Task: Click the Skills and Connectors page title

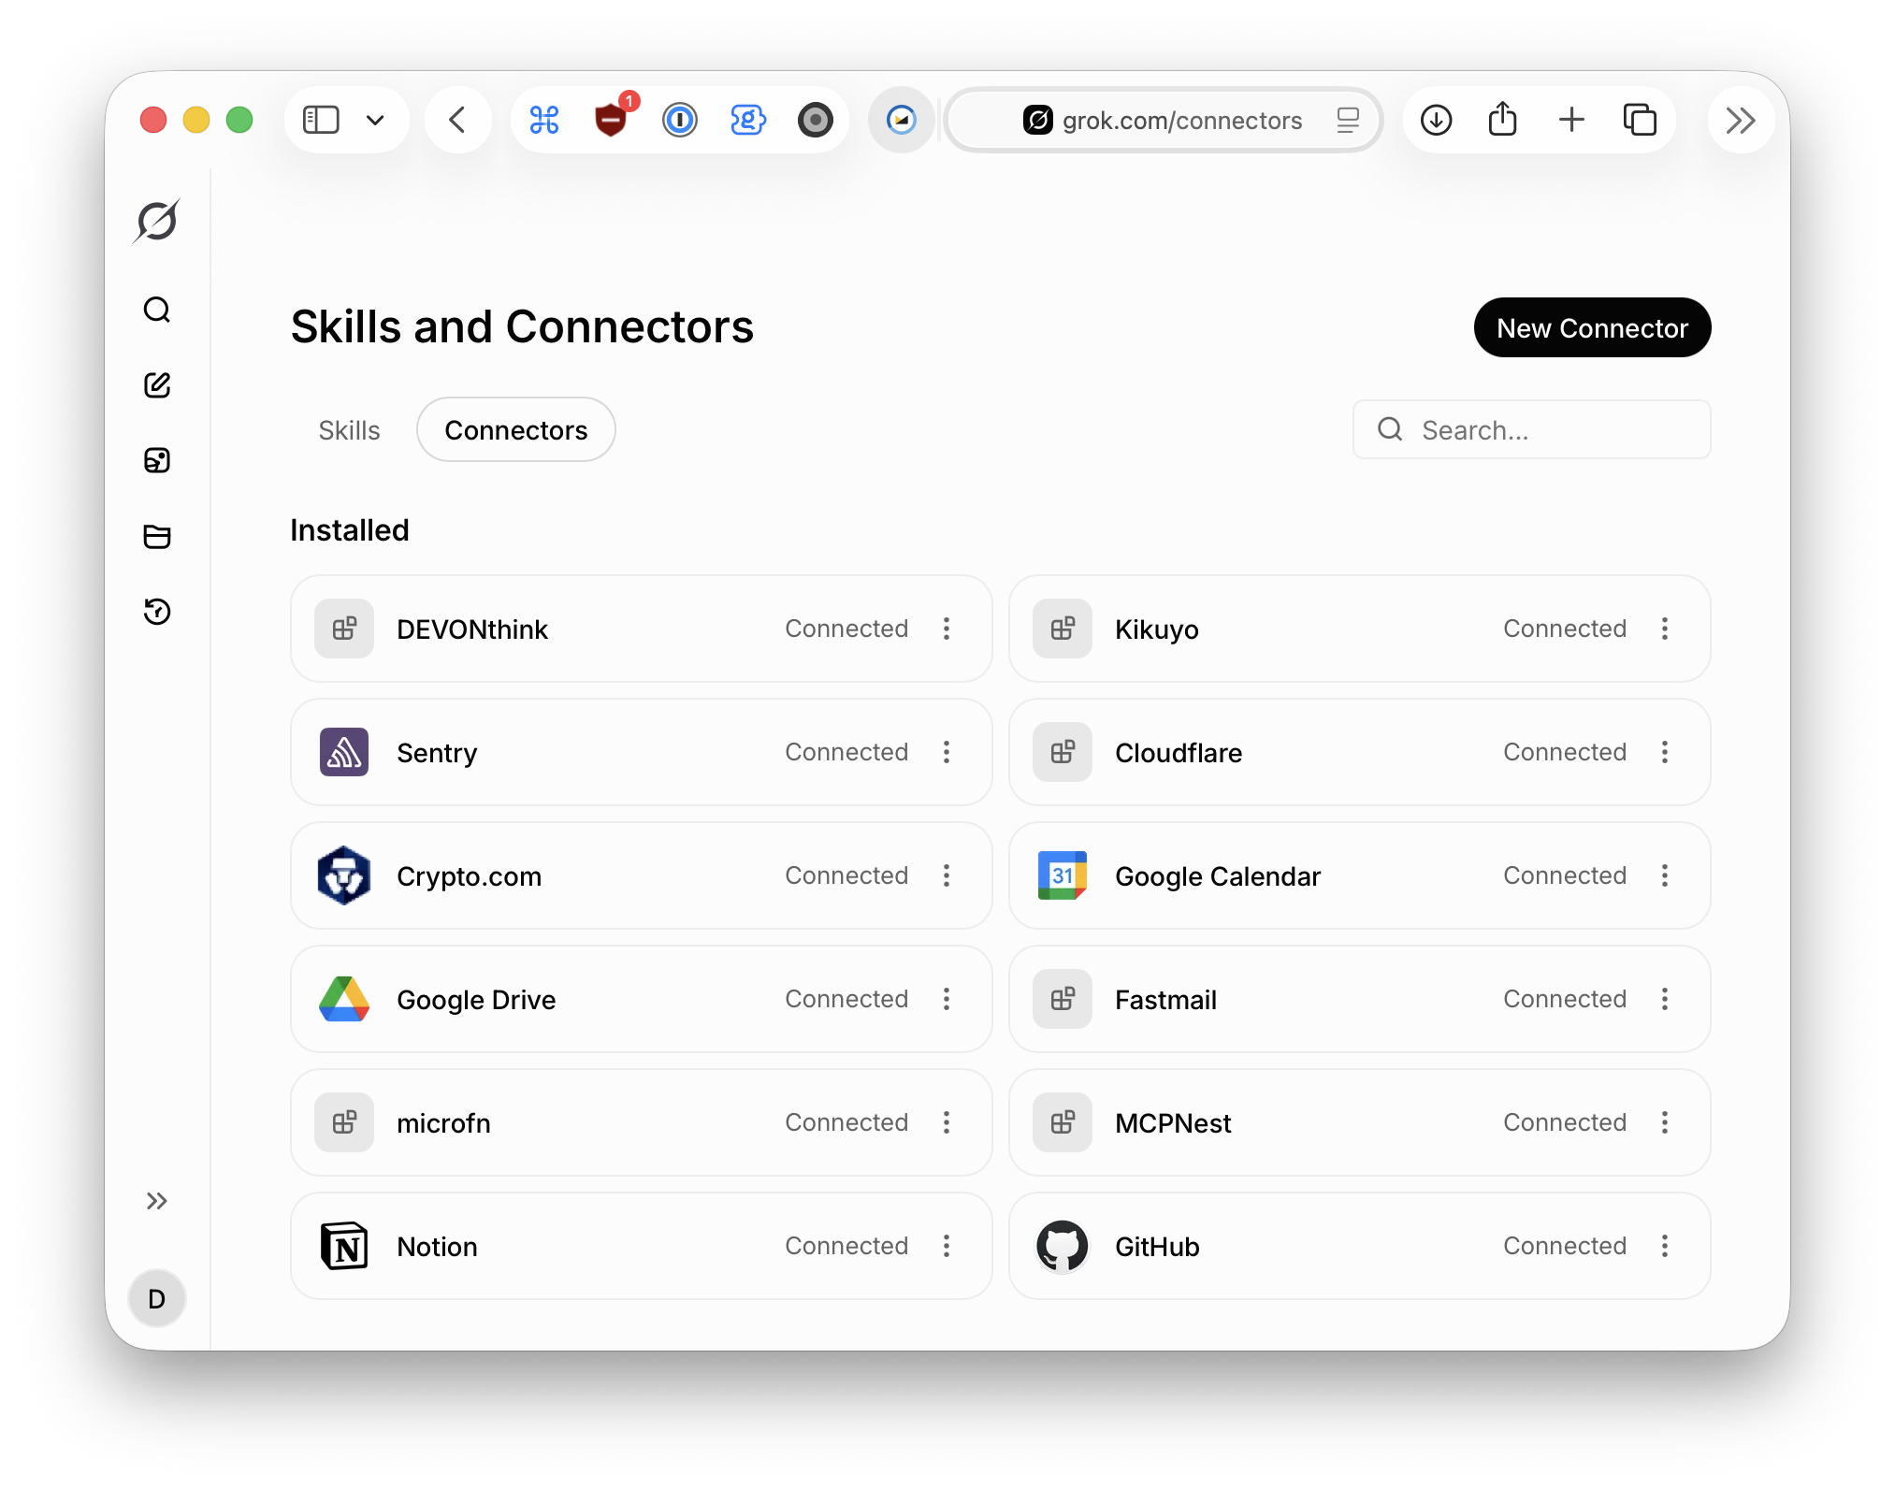Action: [522, 327]
